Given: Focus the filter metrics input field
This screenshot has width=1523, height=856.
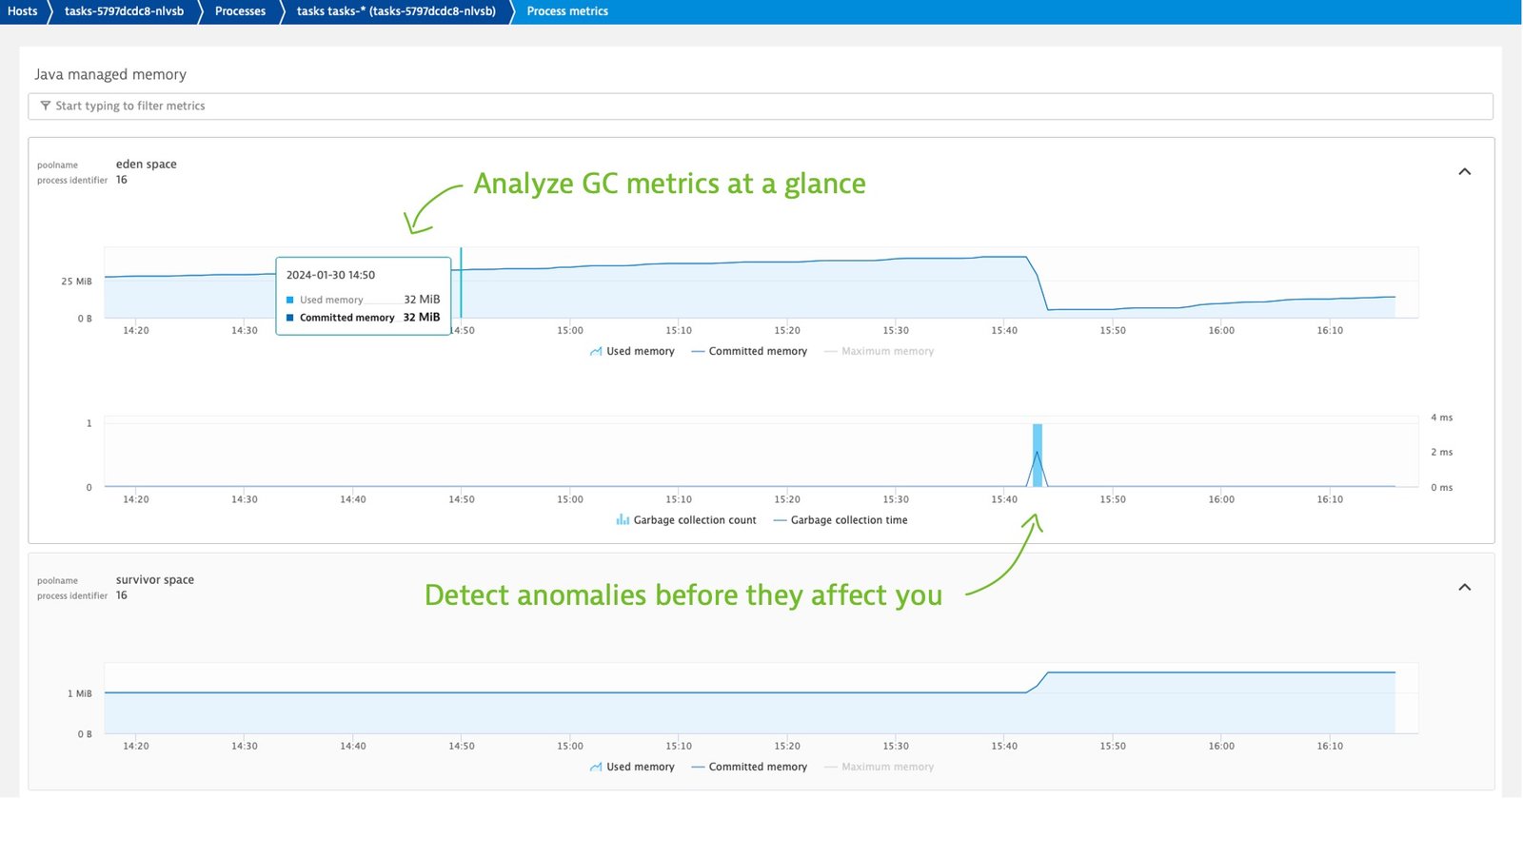Looking at the screenshot, I should pos(761,107).
